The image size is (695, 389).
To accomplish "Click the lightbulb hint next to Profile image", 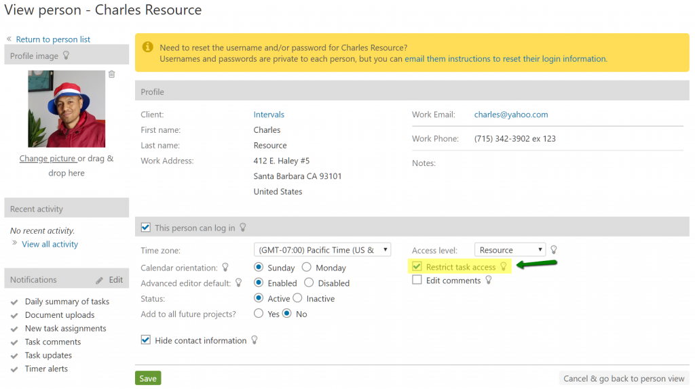I will [x=66, y=56].
